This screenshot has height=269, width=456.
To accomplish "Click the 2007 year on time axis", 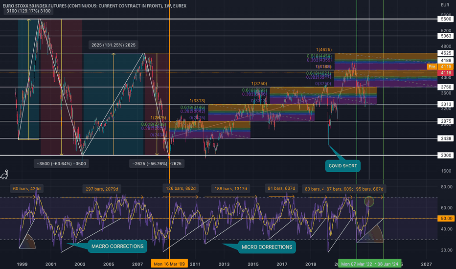I will [x=137, y=264].
